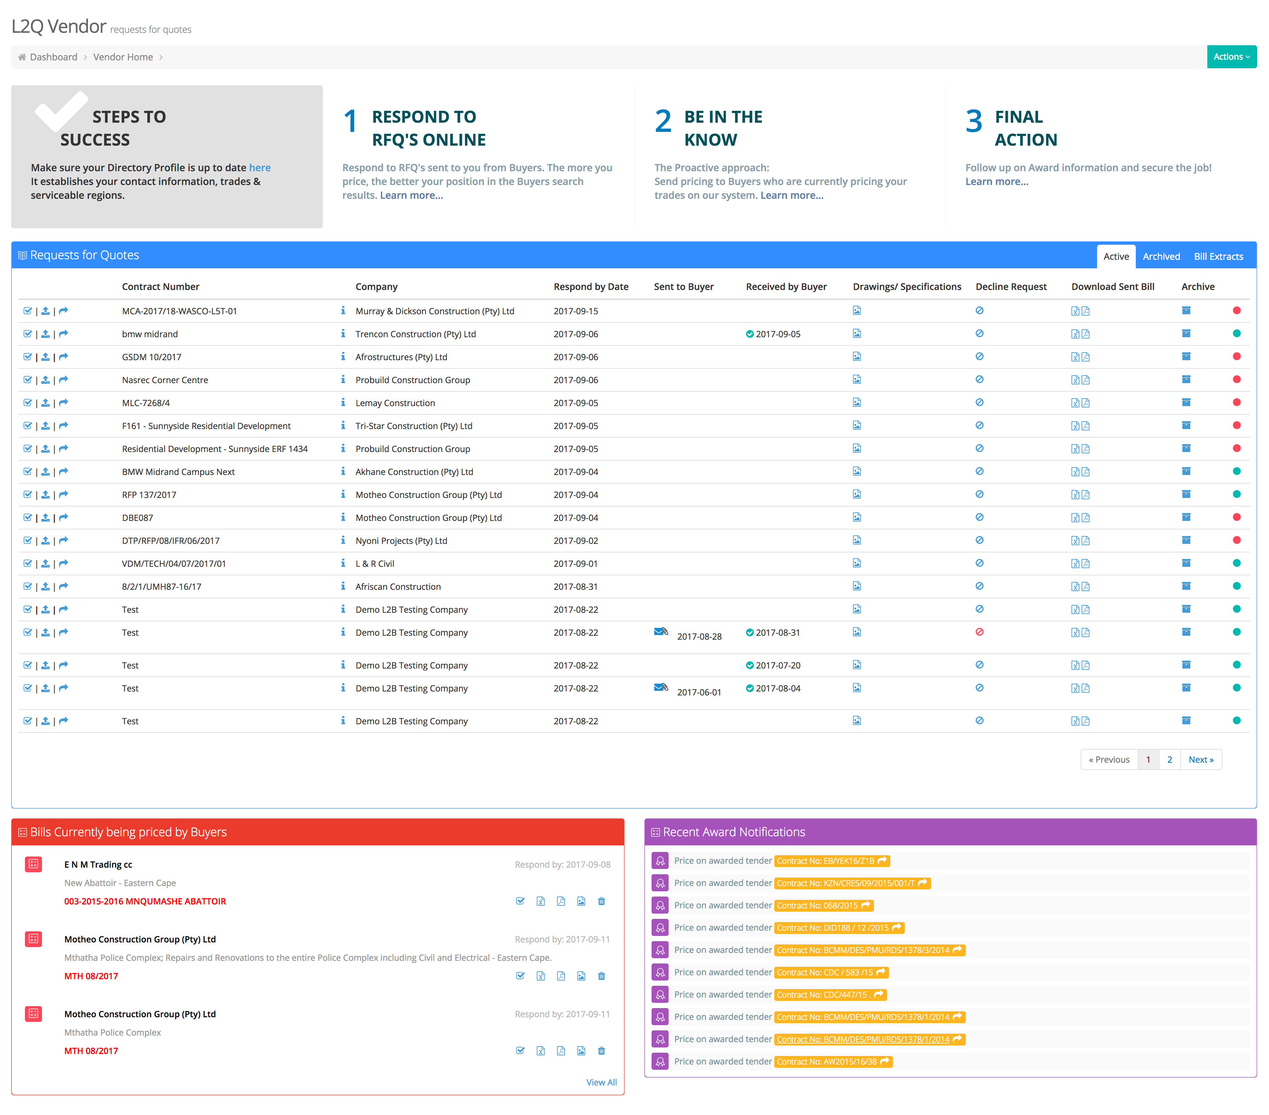
Task: Click green status dot for RFP 137/2017
Action: 1236,494
